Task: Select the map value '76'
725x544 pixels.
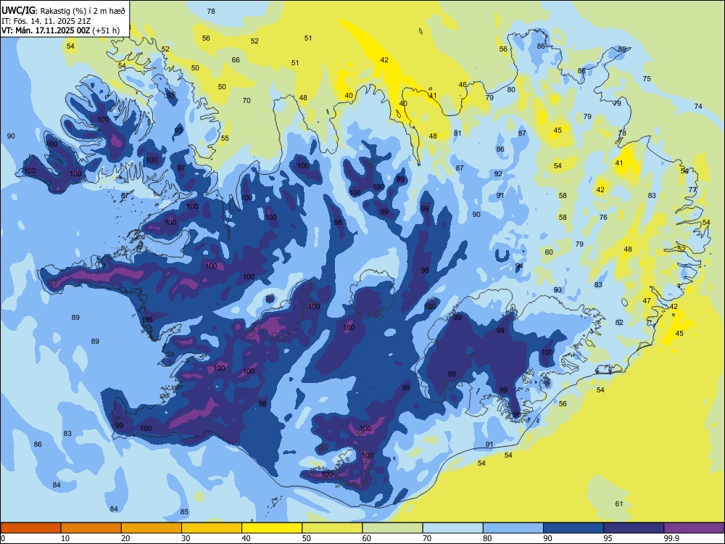Action: pyautogui.click(x=603, y=217)
